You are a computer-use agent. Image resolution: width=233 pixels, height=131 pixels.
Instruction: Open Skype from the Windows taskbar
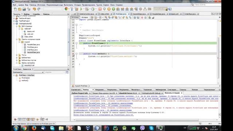click(151, 128)
